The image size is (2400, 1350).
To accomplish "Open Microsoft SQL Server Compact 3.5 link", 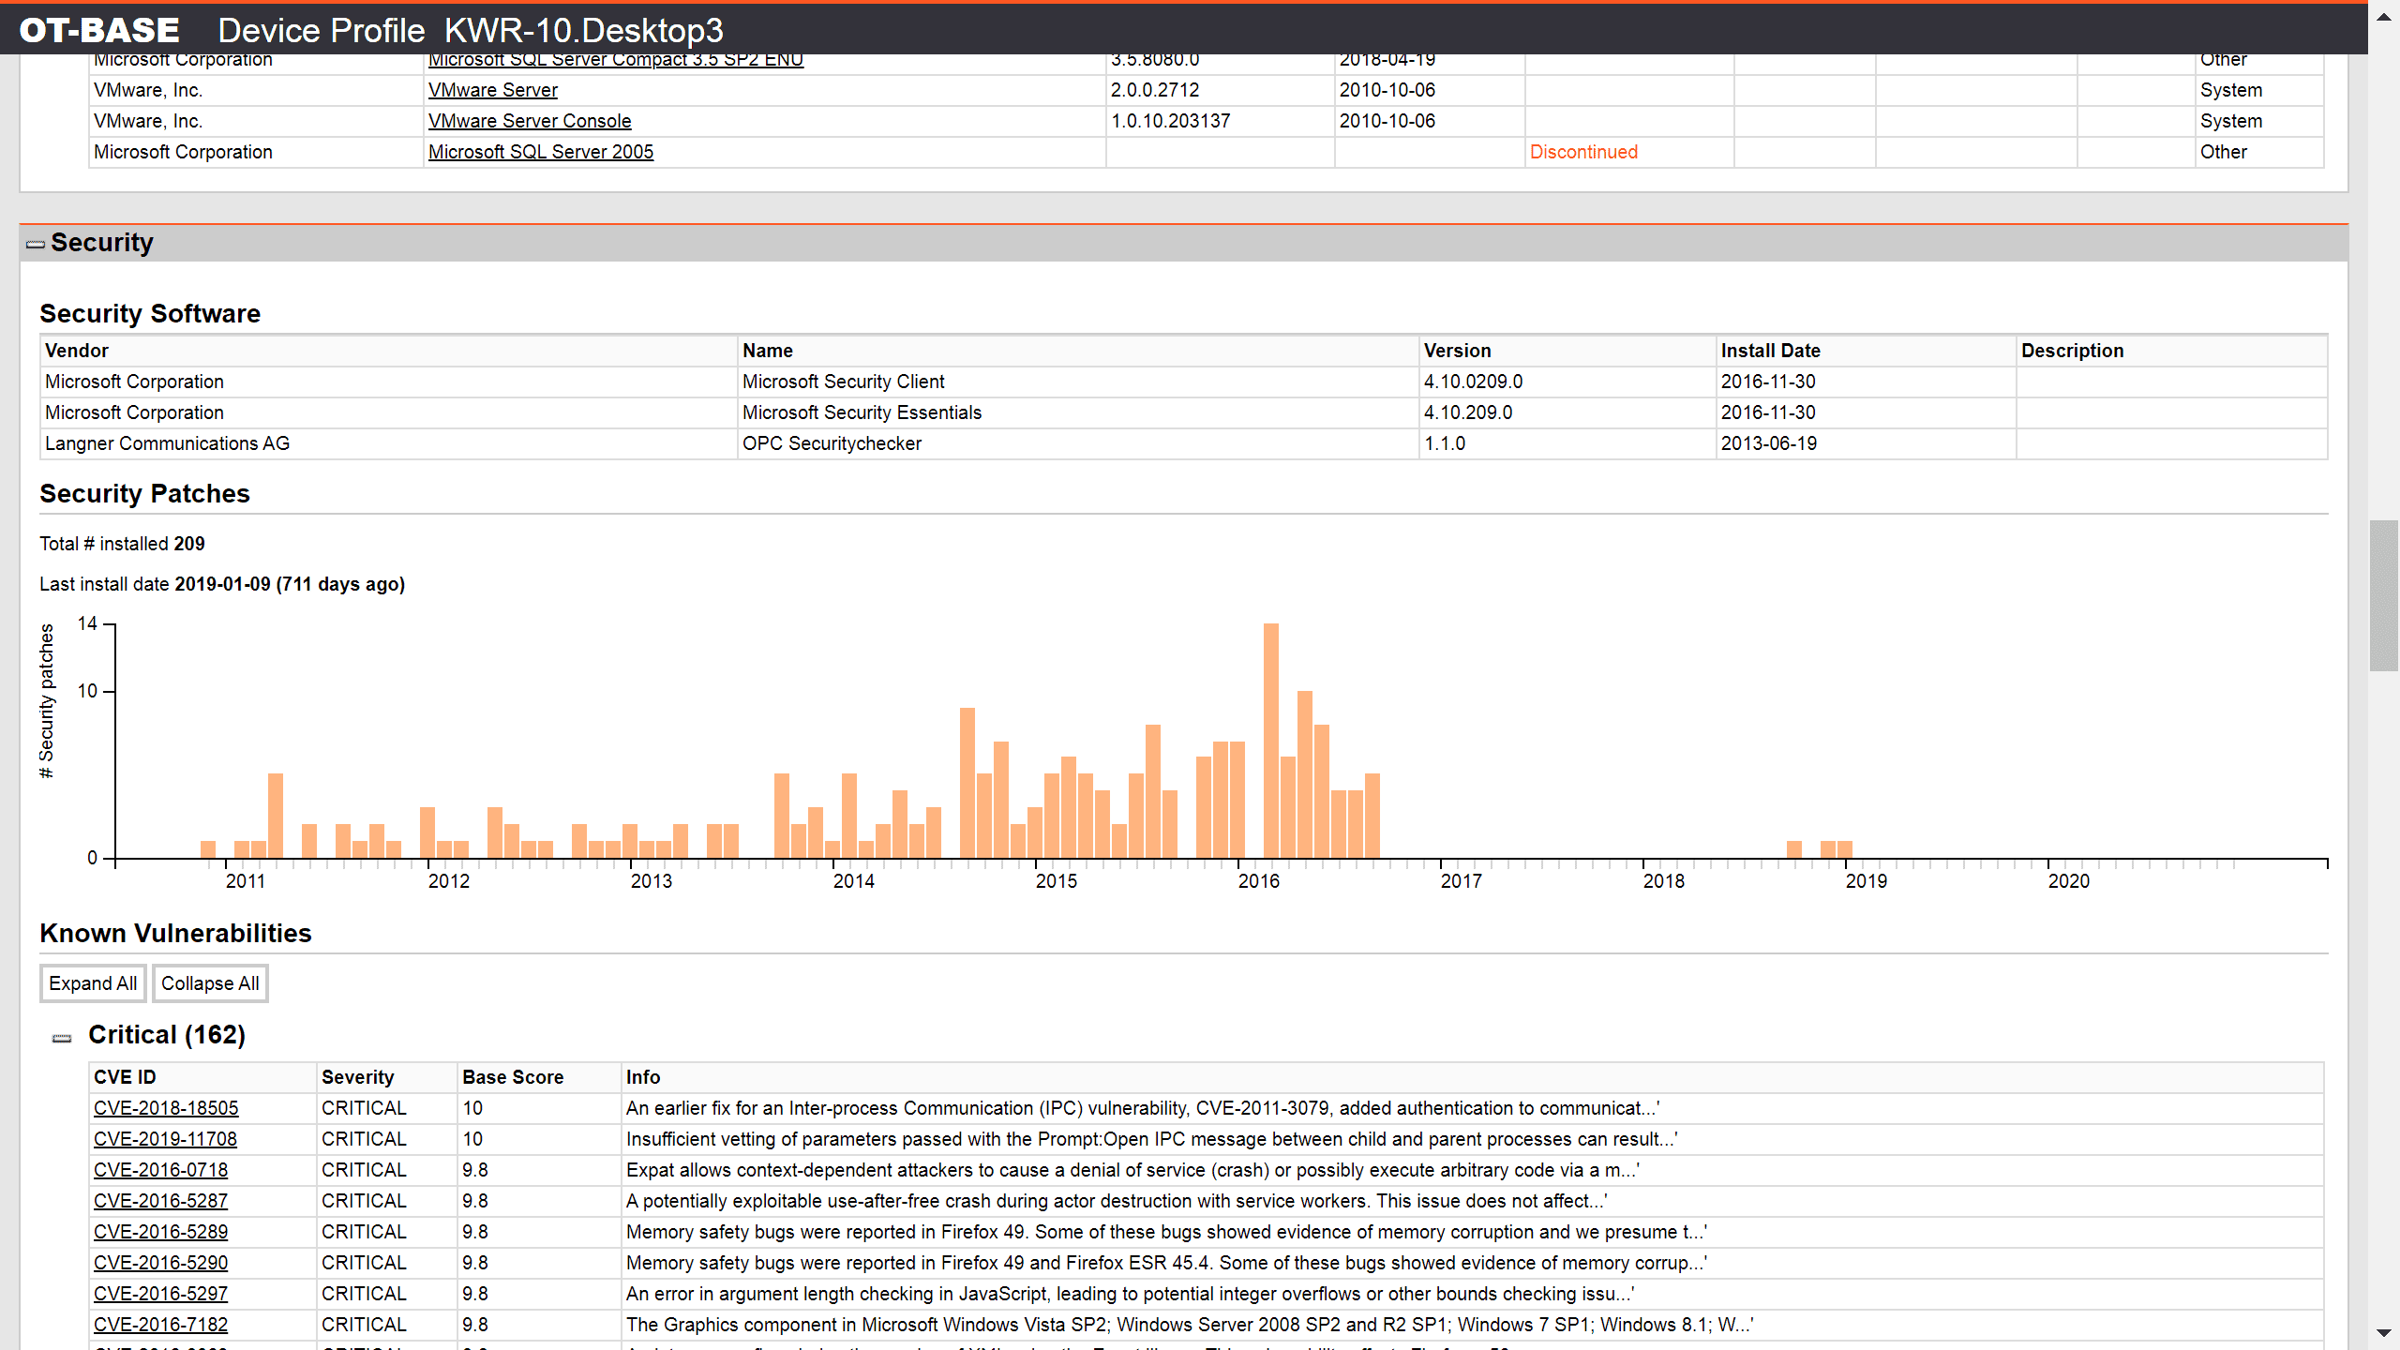I will coord(616,60).
